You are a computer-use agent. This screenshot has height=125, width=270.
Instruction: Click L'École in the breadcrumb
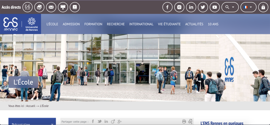point(44,106)
